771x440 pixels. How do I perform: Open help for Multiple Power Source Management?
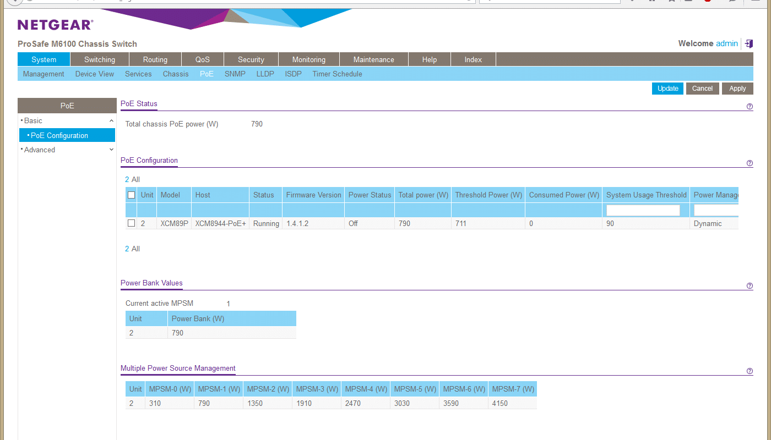(750, 371)
